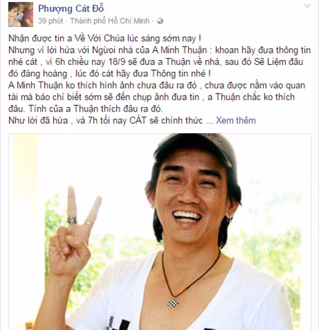Open Phượng Cát Đỗ's profile picture thumbnail
319x330 pixels.
click(x=20, y=14)
